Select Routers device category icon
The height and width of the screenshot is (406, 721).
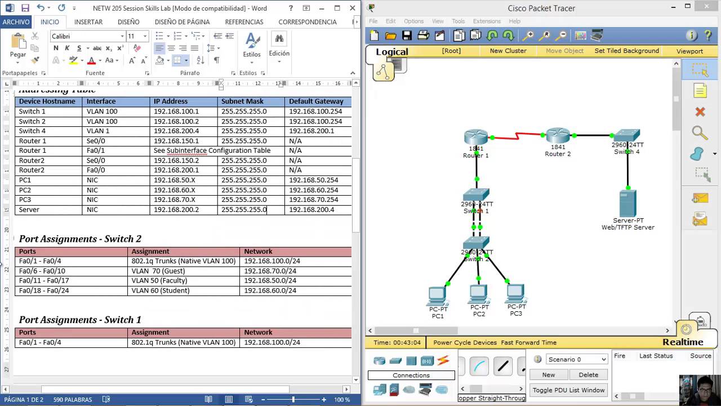(x=380, y=361)
